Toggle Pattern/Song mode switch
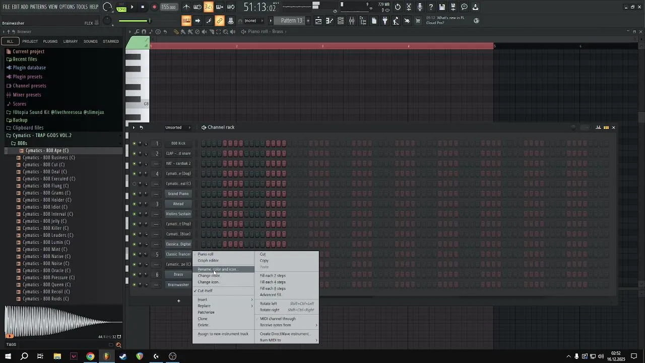645x363 pixels. tap(121, 7)
